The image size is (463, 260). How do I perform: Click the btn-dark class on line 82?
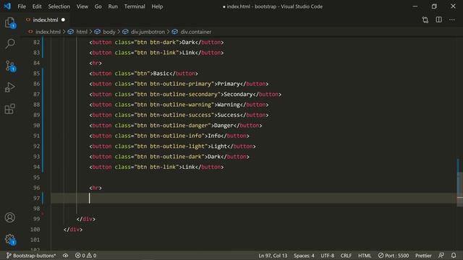[x=163, y=42]
